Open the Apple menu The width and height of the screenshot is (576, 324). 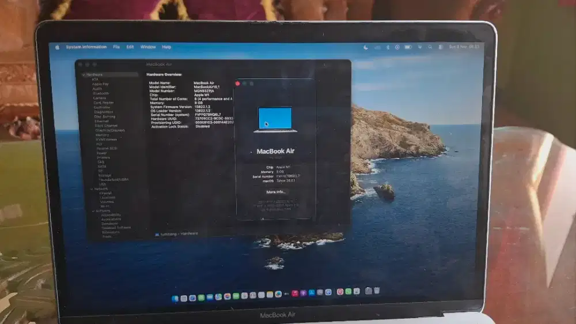[57, 47]
